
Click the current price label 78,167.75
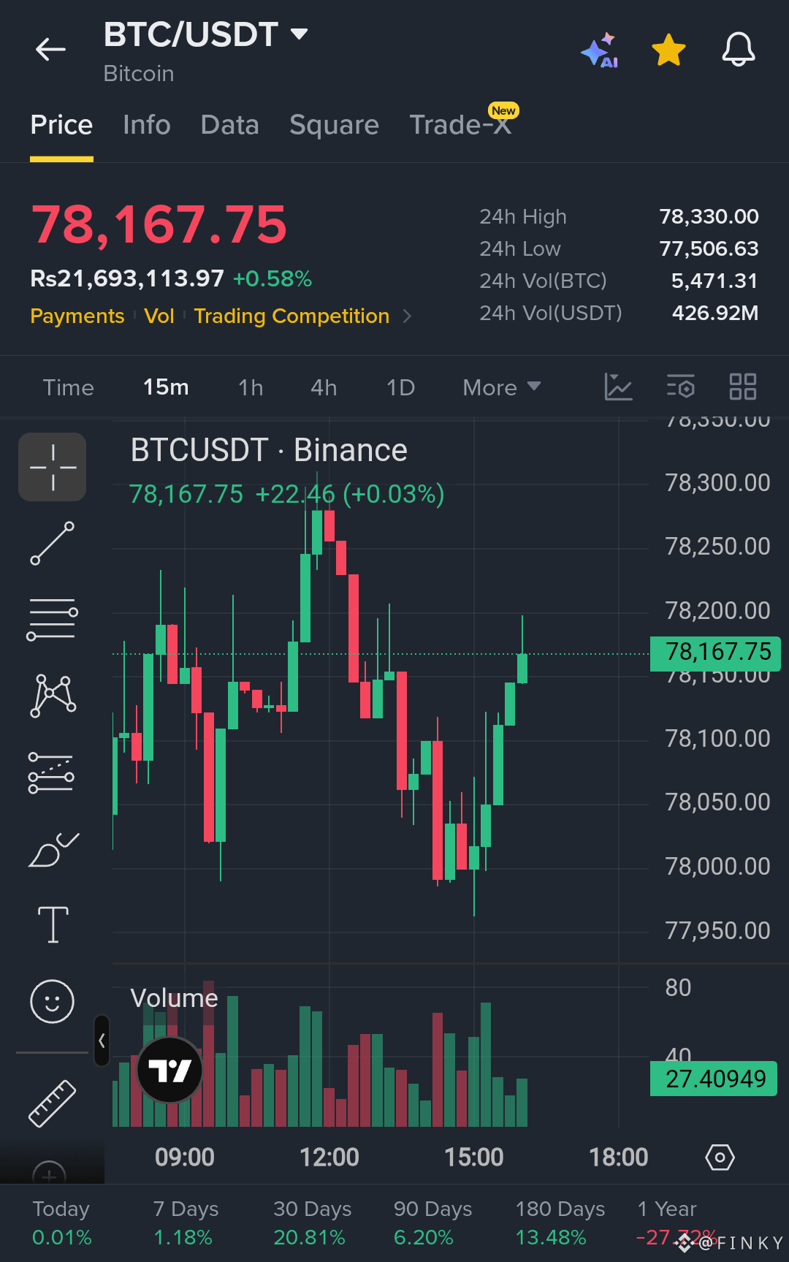click(x=716, y=653)
